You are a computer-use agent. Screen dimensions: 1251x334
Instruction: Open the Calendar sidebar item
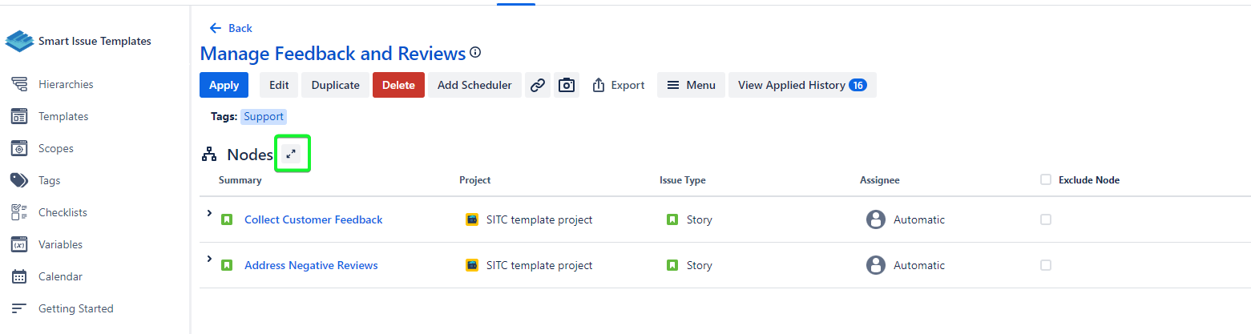point(60,276)
